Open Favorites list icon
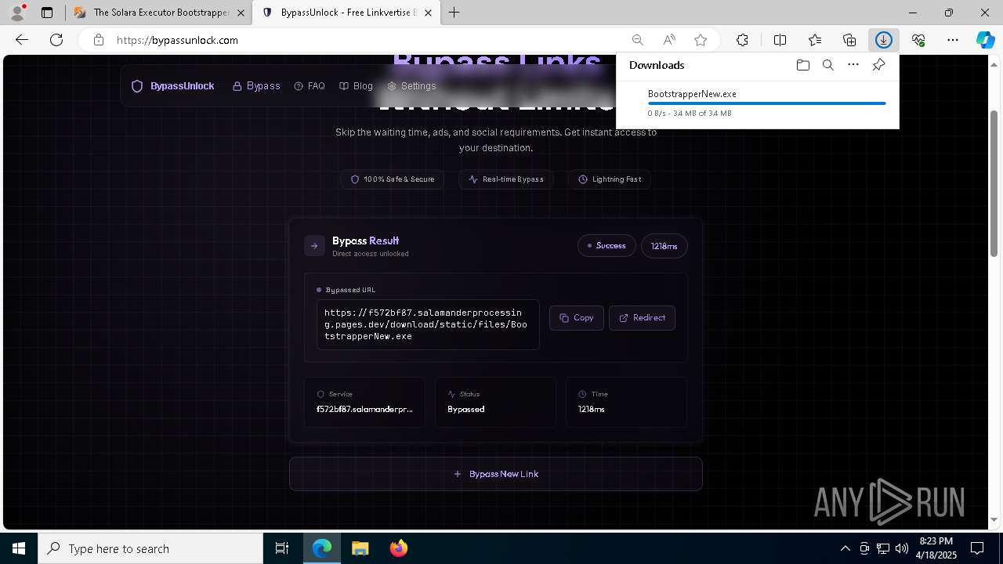Viewport: 1003px width, 564px height. [815, 40]
